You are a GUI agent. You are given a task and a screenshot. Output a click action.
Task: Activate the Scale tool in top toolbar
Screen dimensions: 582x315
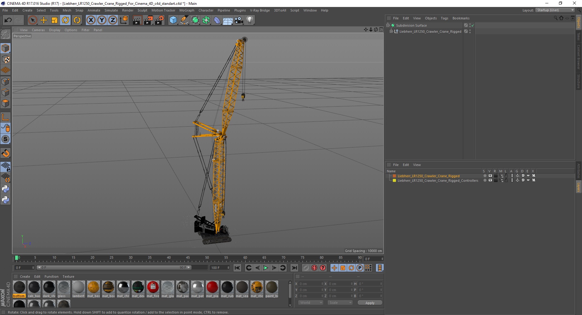tap(55, 20)
